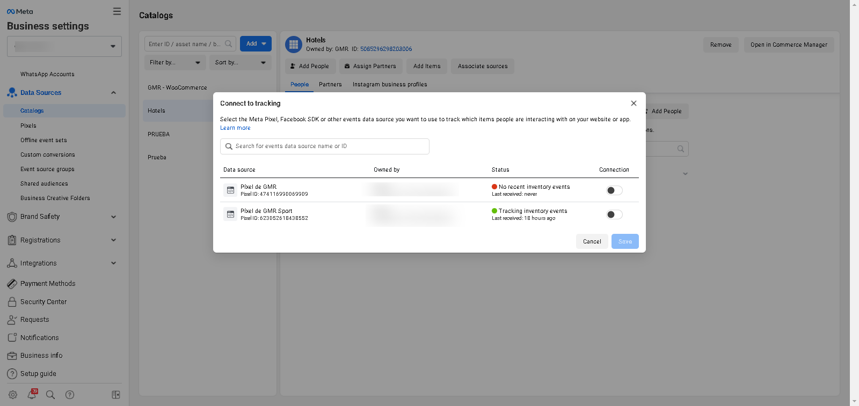Open Custom conversions
The width and height of the screenshot is (859, 406).
(x=48, y=154)
